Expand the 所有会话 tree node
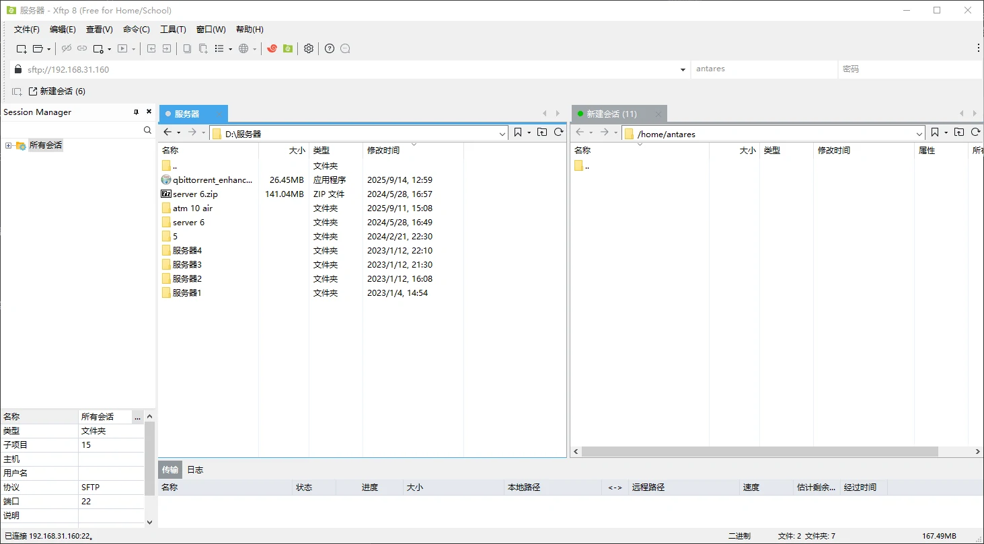This screenshot has height=544, width=984. [8, 145]
